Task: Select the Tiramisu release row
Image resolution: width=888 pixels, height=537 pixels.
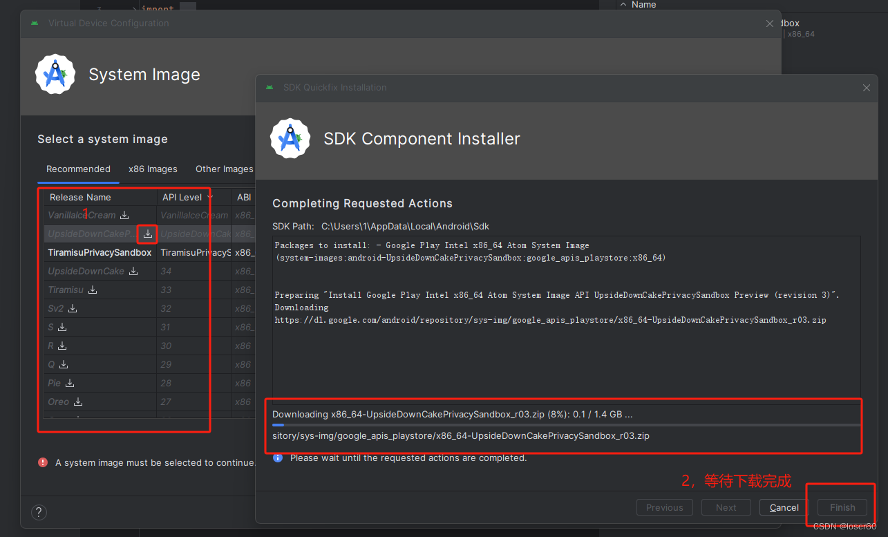Action: pos(150,290)
